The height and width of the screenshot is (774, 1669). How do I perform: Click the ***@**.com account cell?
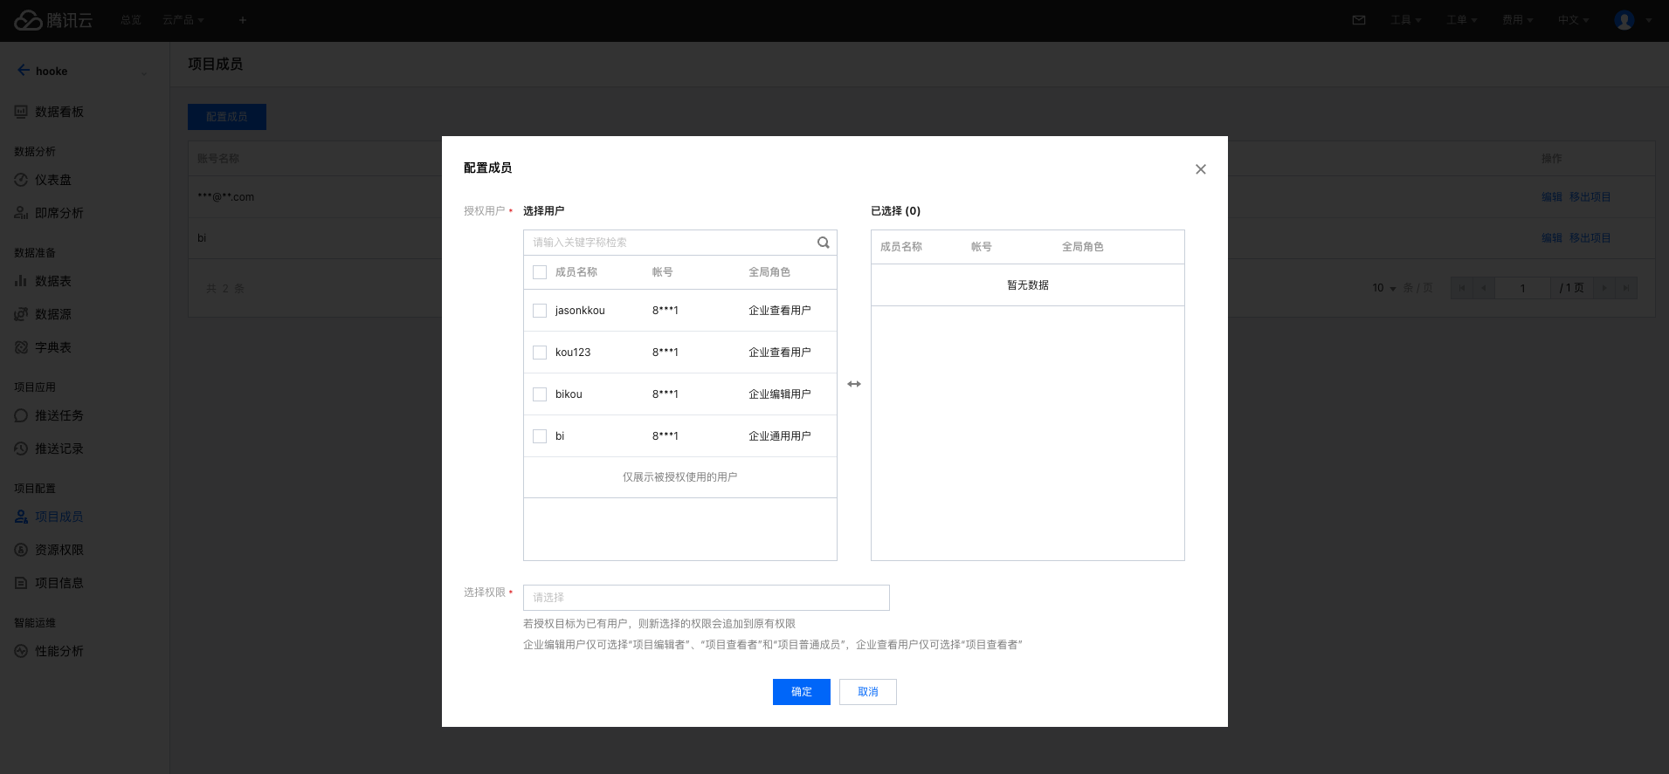[226, 197]
